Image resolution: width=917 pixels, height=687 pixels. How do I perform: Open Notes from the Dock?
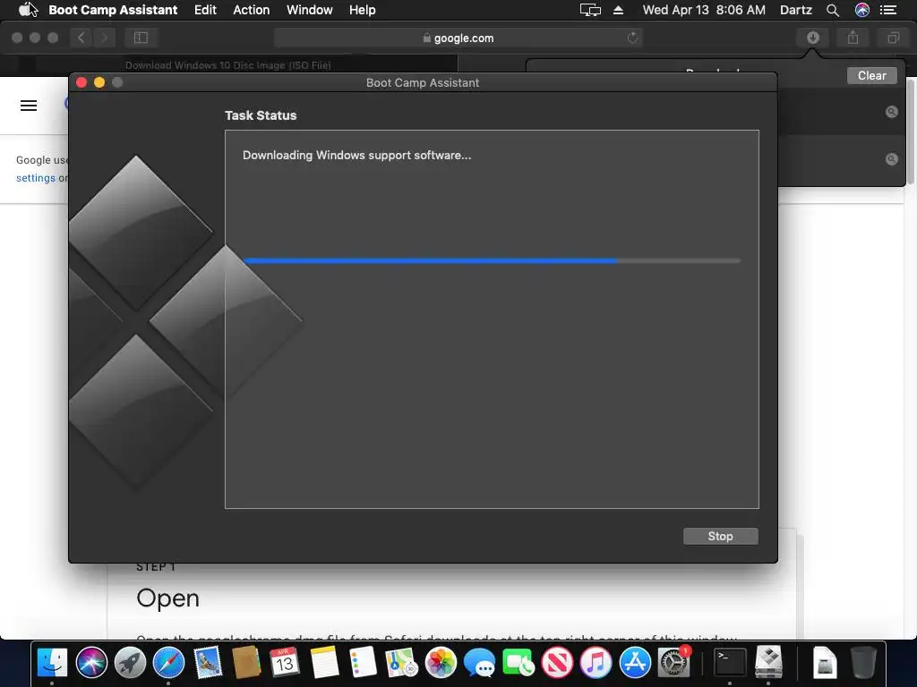tap(324, 663)
